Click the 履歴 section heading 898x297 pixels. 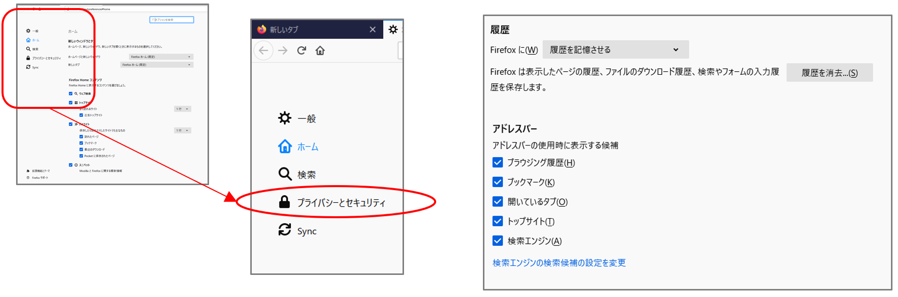point(500,30)
